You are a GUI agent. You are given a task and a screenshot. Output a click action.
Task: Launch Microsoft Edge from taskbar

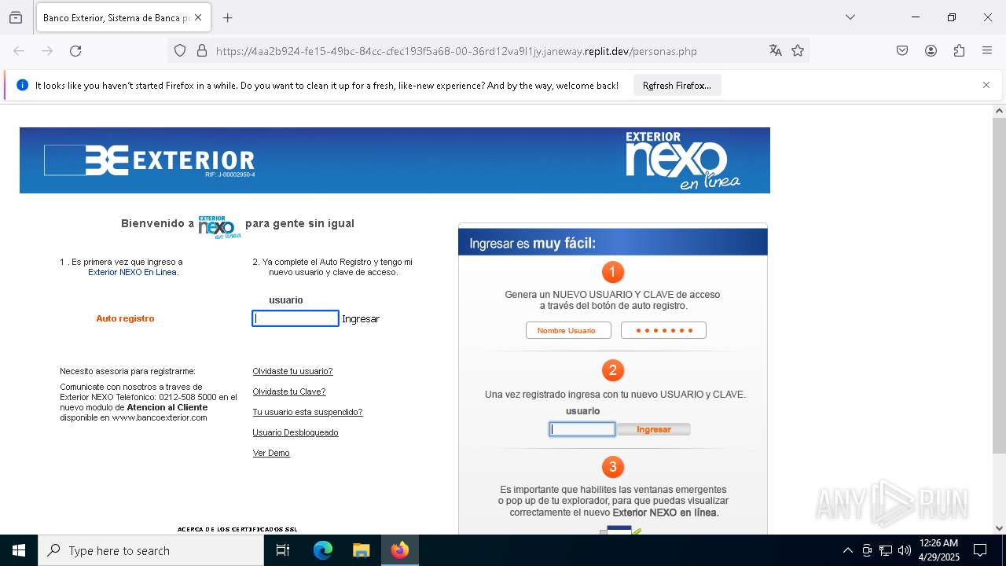click(x=323, y=550)
